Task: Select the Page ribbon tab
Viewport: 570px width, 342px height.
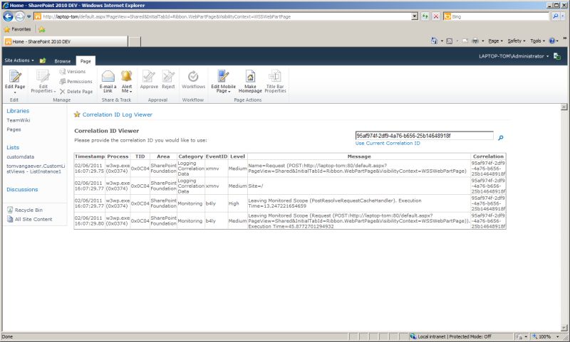Action: click(x=85, y=61)
